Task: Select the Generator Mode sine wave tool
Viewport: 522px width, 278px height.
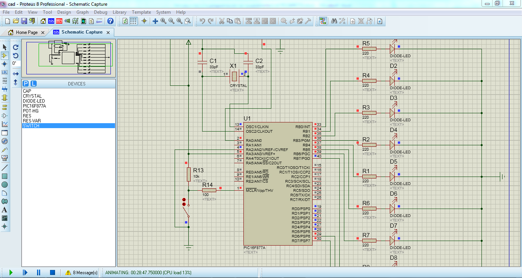Action: pos(5,141)
